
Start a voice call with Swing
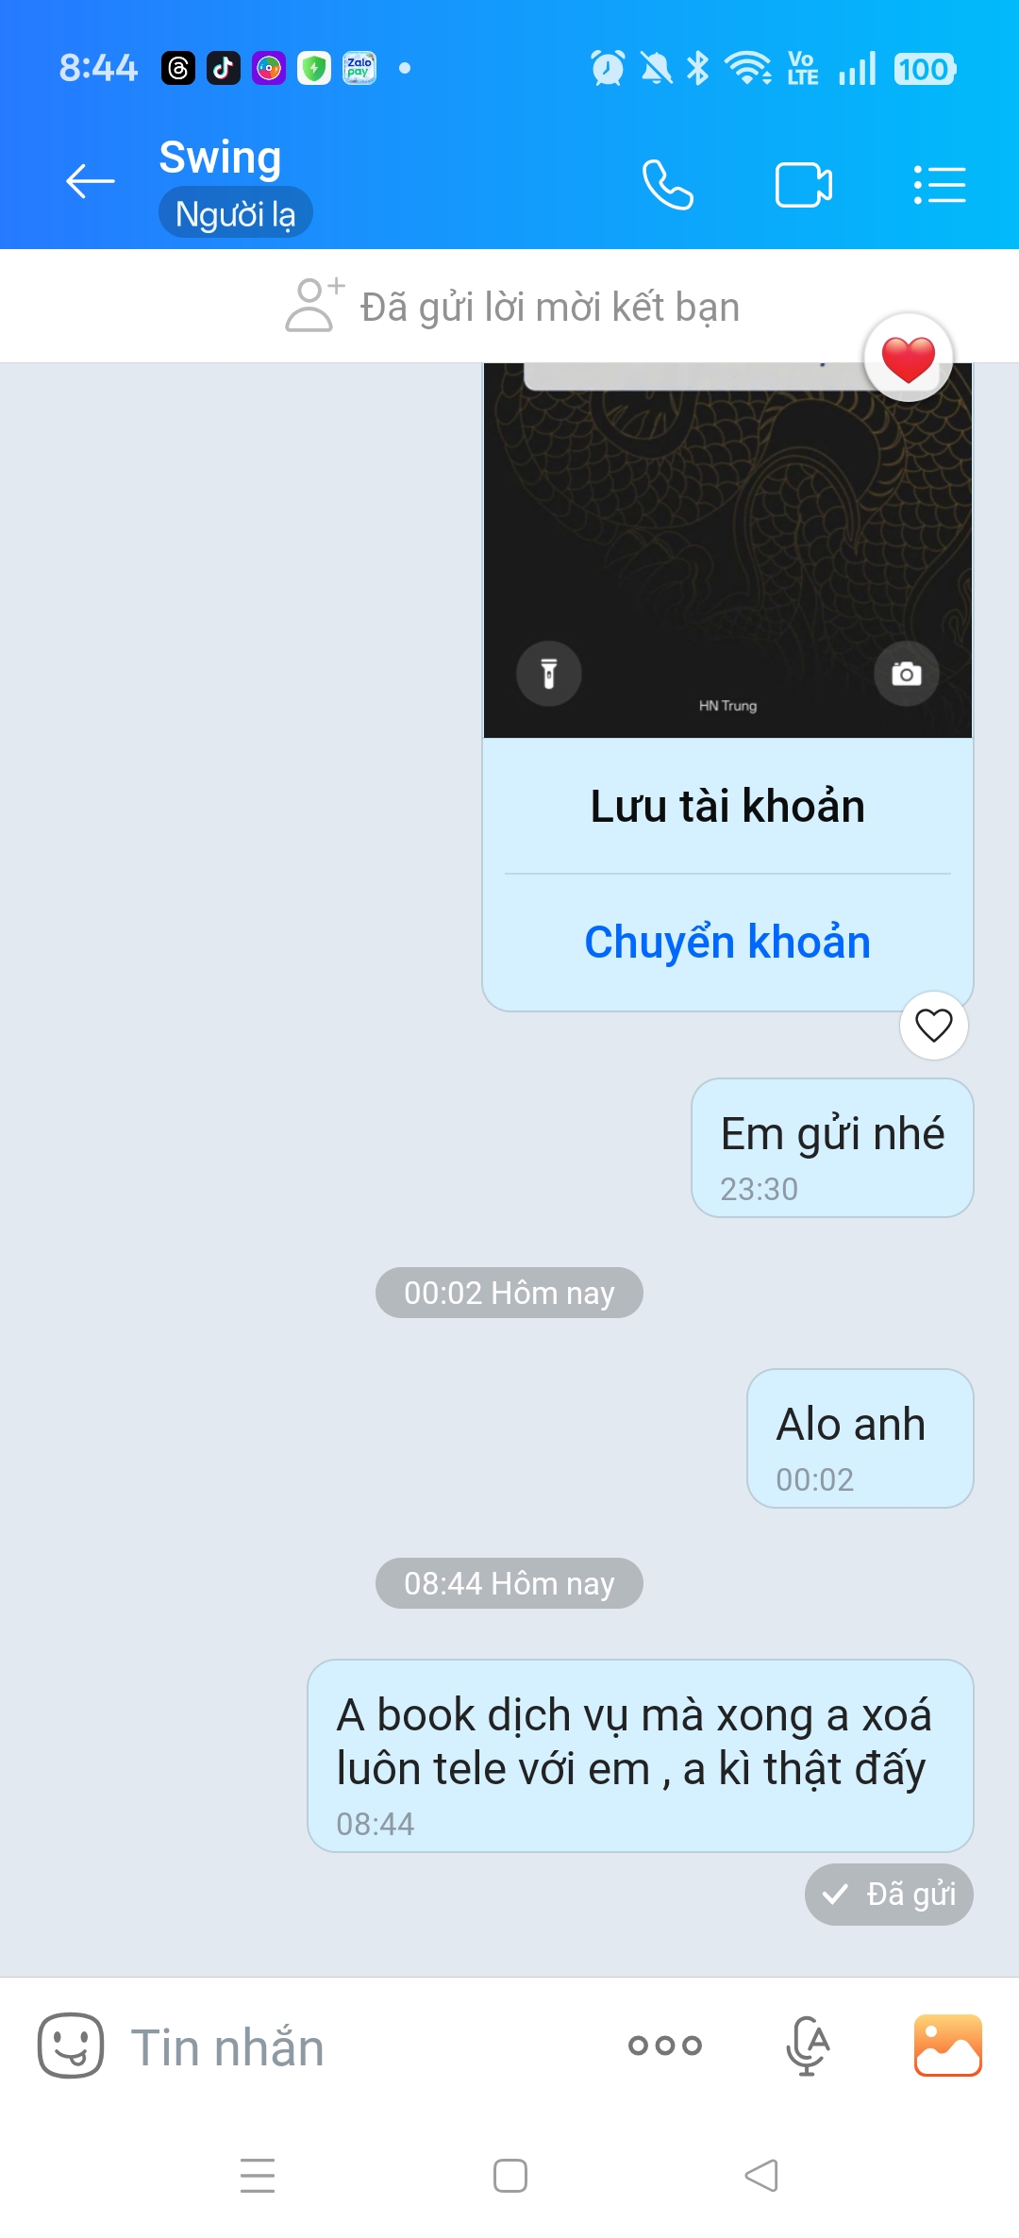click(668, 184)
